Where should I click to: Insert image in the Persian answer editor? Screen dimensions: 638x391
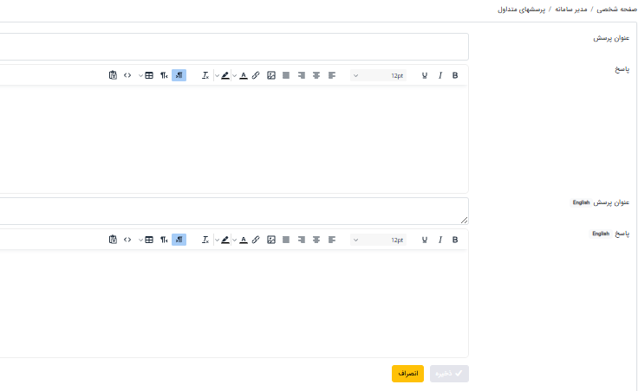click(271, 75)
